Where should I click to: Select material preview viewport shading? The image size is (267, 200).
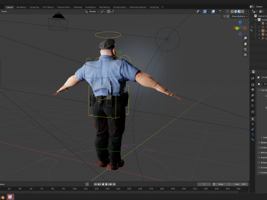(x=239, y=12)
